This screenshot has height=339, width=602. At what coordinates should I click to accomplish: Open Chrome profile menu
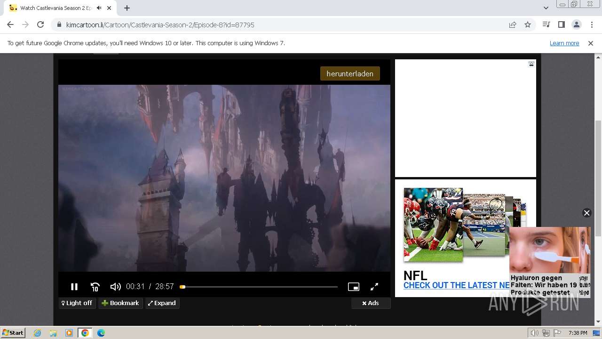point(576,25)
